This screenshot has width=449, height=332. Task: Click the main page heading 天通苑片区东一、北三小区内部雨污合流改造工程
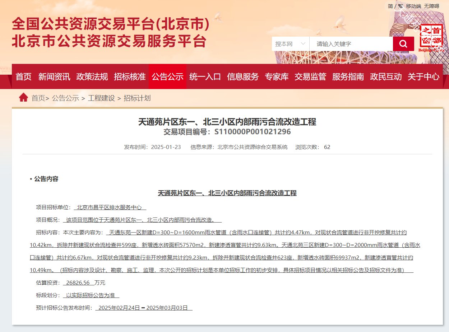coord(227,122)
